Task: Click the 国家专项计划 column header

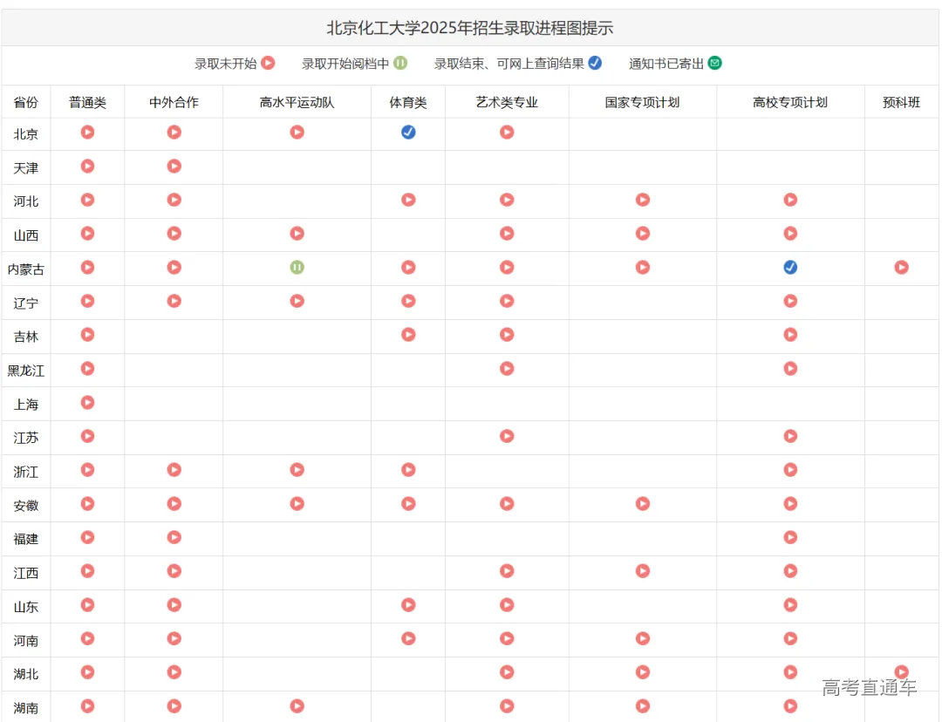Action: click(643, 102)
